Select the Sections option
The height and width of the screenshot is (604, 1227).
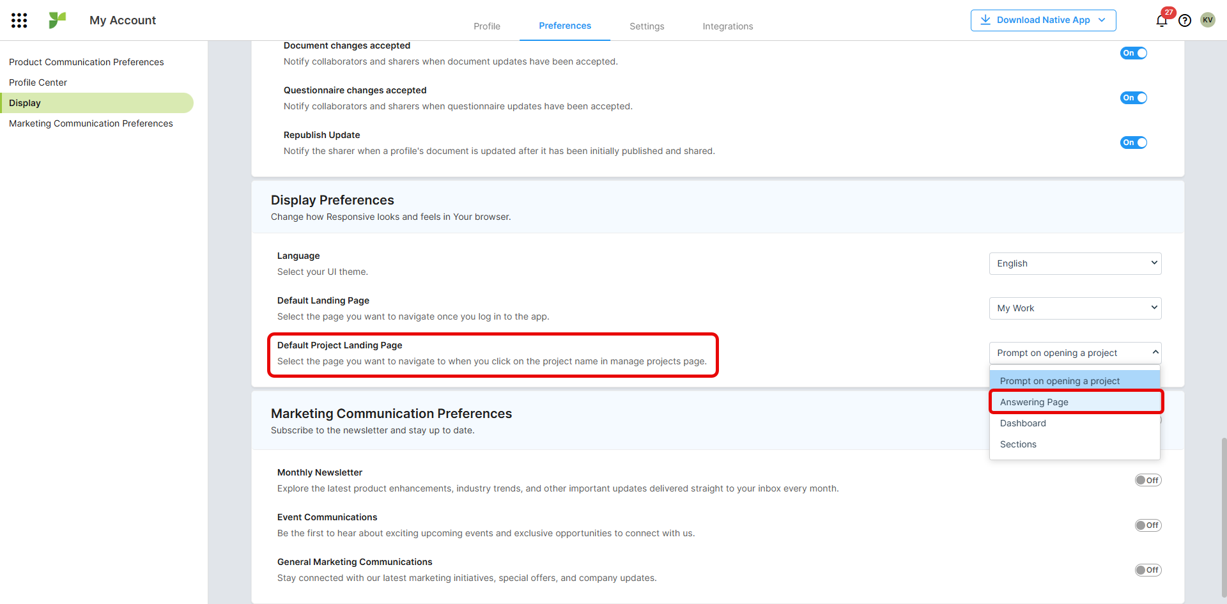[1075, 444]
